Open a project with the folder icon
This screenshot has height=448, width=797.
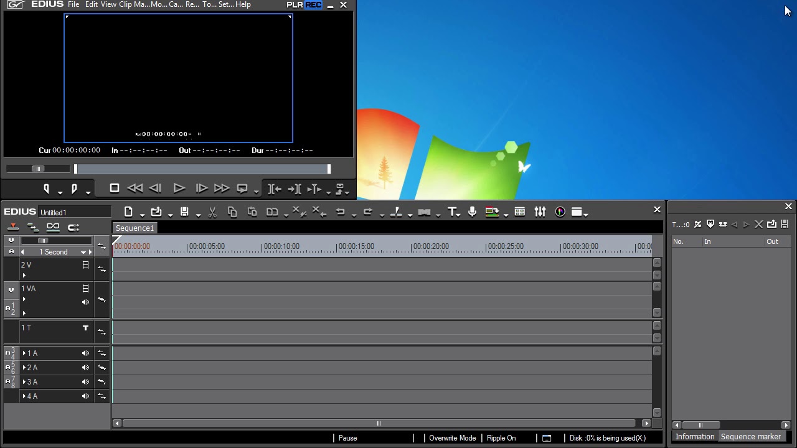156,212
